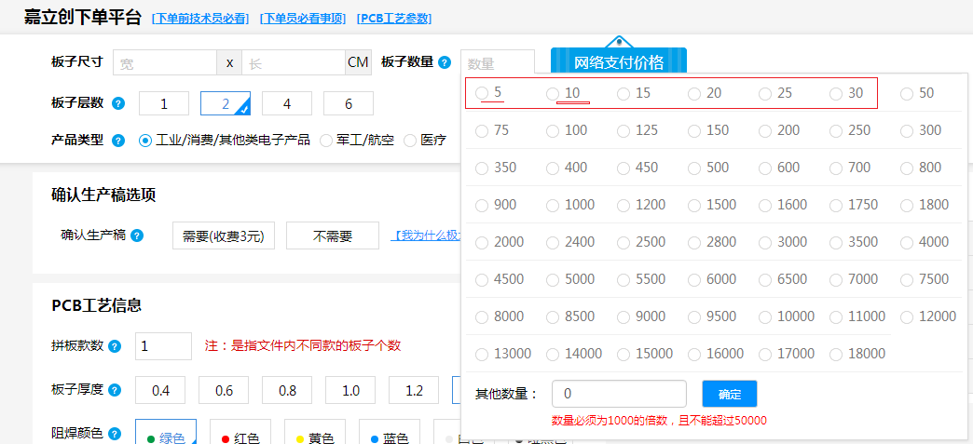Click help icon beside 拼板款数
973x444 pixels.
tap(115, 346)
